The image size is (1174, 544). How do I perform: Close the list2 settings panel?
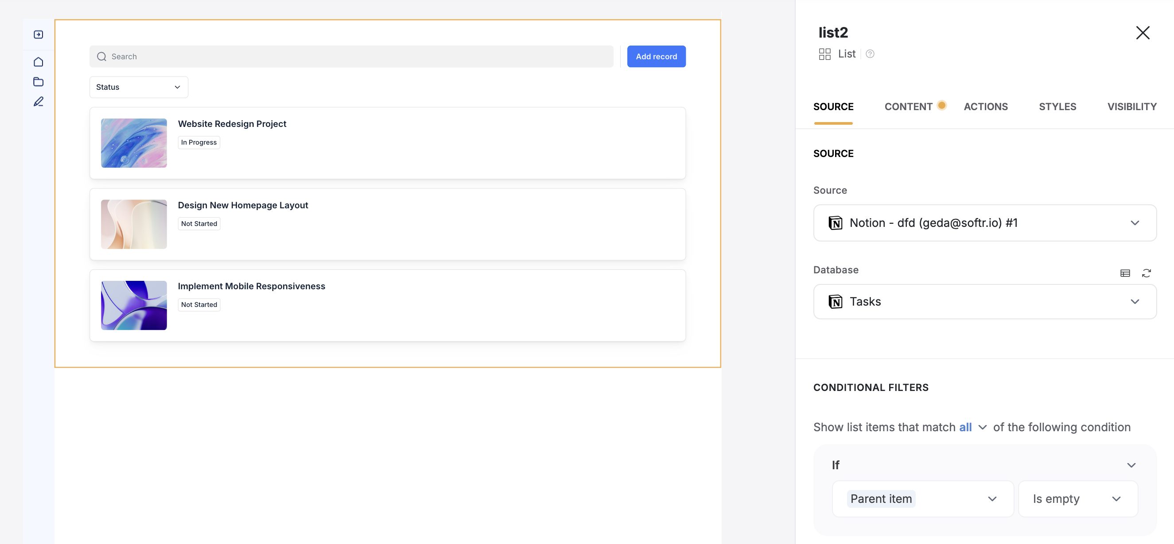[x=1143, y=33]
